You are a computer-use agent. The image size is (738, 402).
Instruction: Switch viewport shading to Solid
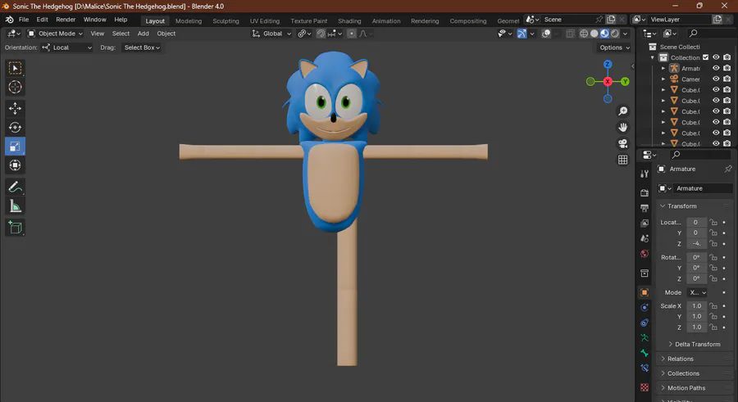594,34
